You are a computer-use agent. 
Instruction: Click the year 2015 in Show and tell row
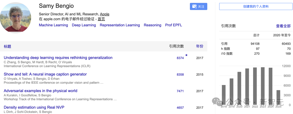(200, 75)
